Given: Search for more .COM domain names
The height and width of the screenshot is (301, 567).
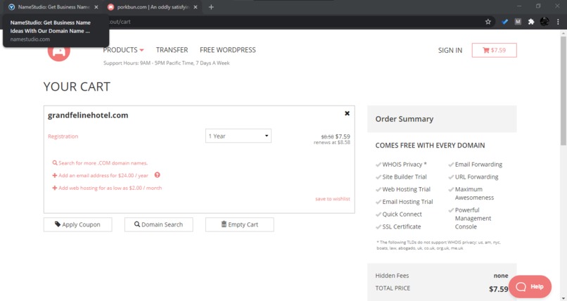Looking at the screenshot, I should click(x=100, y=163).
